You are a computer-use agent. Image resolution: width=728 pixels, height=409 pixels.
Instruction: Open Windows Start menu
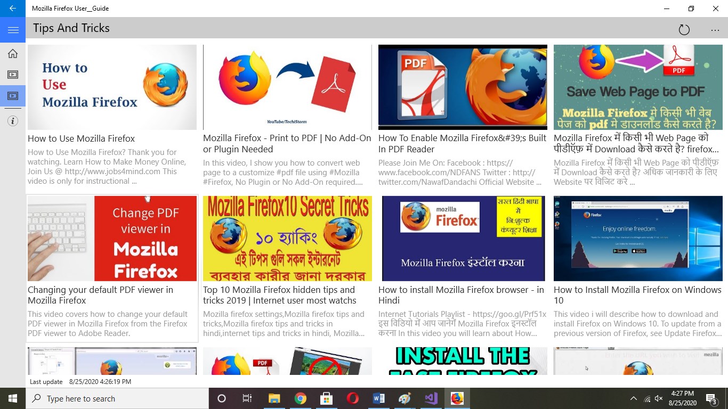[13, 398]
